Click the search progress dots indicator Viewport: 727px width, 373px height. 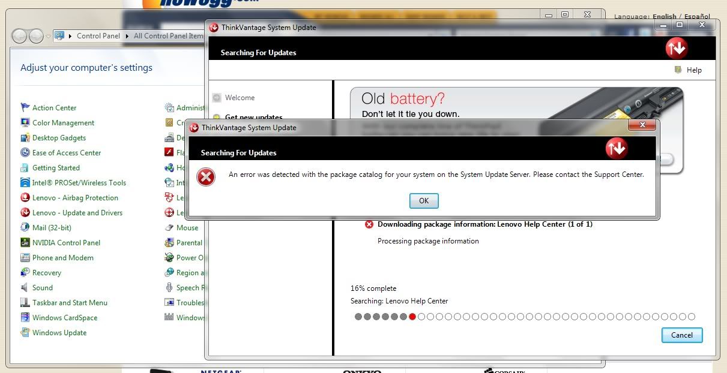click(525, 317)
